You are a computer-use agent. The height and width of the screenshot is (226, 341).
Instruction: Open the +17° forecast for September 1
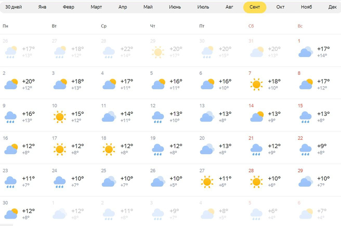click(x=316, y=50)
